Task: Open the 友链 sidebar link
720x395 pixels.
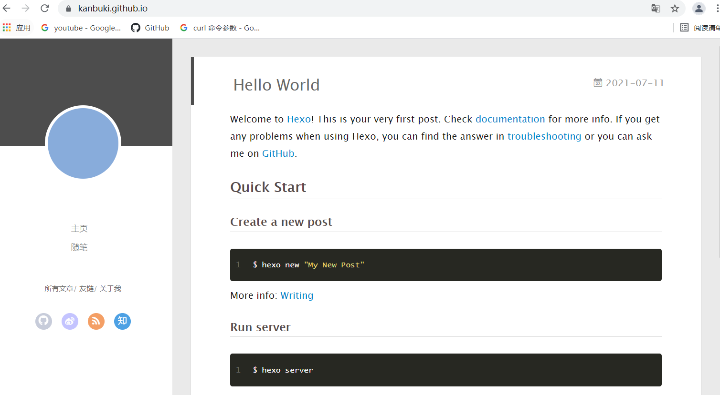Action: pyautogui.click(x=86, y=289)
